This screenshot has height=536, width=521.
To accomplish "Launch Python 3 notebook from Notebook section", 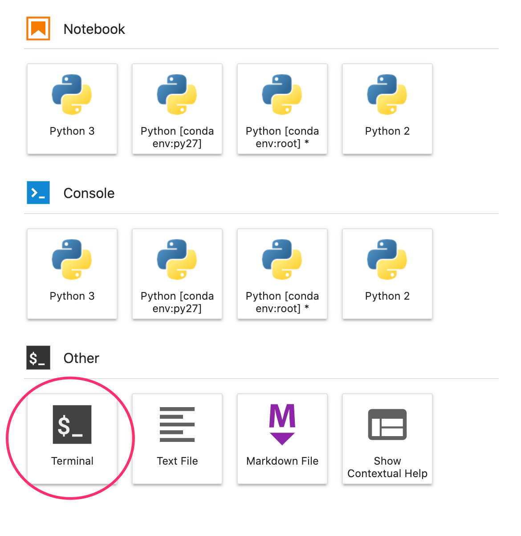I will coord(72,109).
